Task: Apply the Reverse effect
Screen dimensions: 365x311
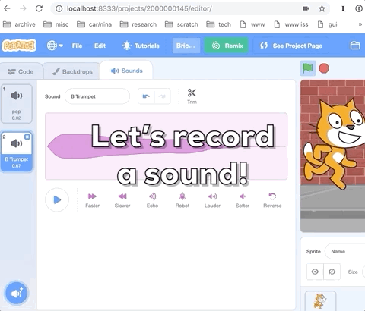Action: (272, 200)
